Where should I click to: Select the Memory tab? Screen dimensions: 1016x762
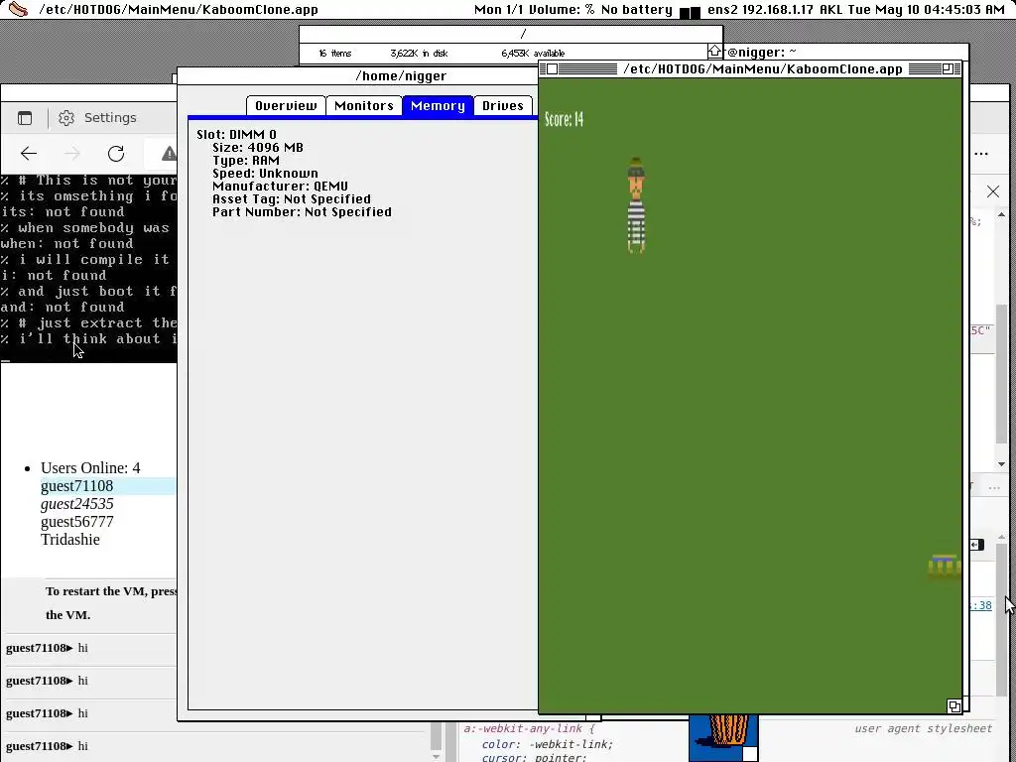click(438, 105)
